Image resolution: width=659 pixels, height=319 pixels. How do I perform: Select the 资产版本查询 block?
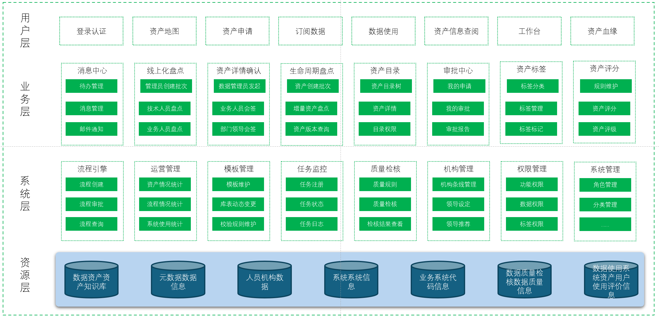point(311,129)
